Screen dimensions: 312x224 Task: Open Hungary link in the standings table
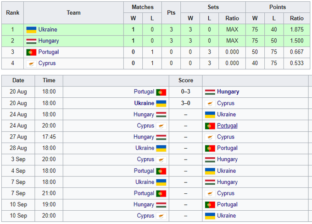tap(49, 41)
